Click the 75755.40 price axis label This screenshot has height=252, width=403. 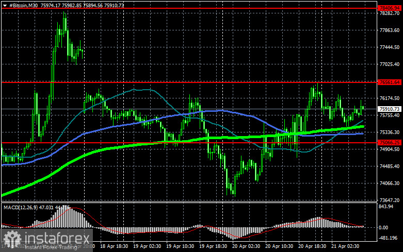click(390, 115)
